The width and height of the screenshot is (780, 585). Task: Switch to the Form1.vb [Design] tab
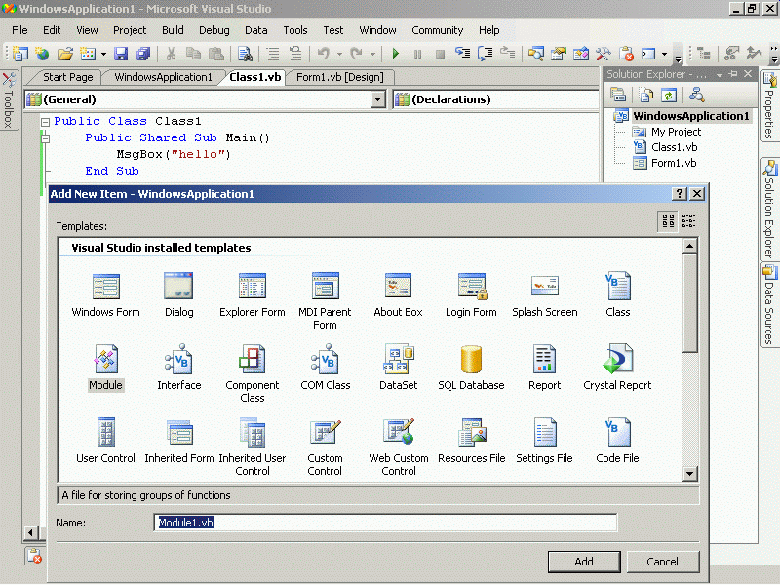(x=339, y=77)
